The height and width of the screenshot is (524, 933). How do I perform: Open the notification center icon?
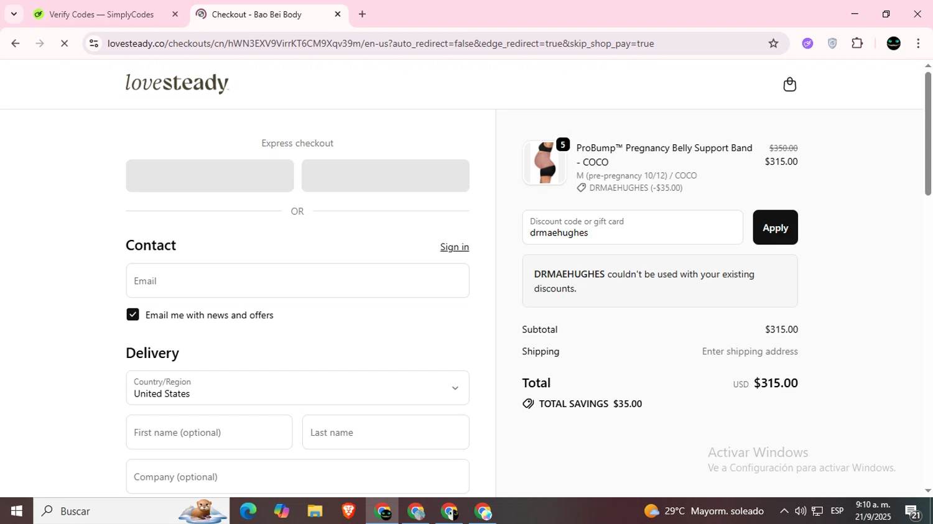913,512
